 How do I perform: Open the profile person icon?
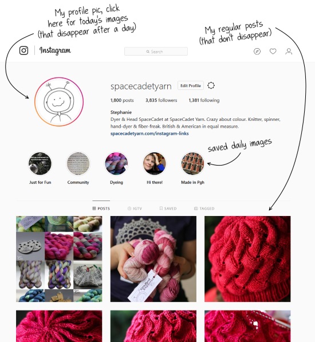(x=289, y=52)
